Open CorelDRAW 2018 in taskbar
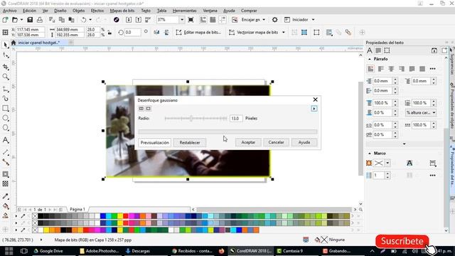455x256 pixels. (x=251, y=251)
